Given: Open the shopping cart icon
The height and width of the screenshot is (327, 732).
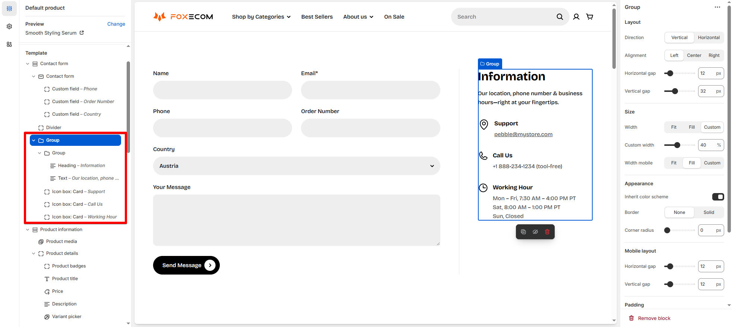Looking at the screenshot, I should click(590, 17).
